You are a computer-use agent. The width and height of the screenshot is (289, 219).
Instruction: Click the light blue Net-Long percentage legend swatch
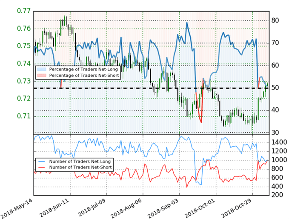pos(42,69)
